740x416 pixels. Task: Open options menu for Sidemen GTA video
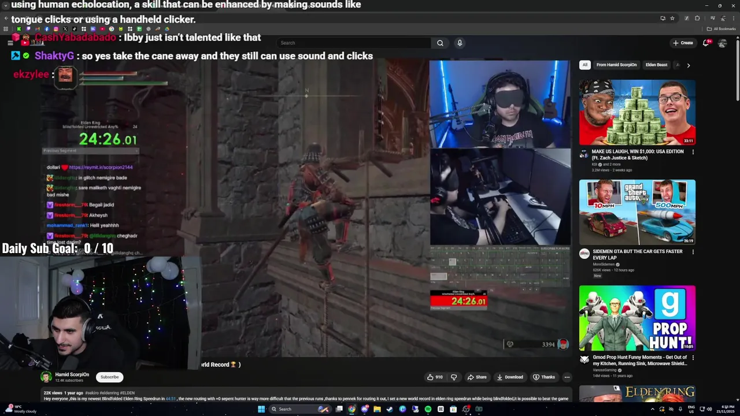[693, 252]
